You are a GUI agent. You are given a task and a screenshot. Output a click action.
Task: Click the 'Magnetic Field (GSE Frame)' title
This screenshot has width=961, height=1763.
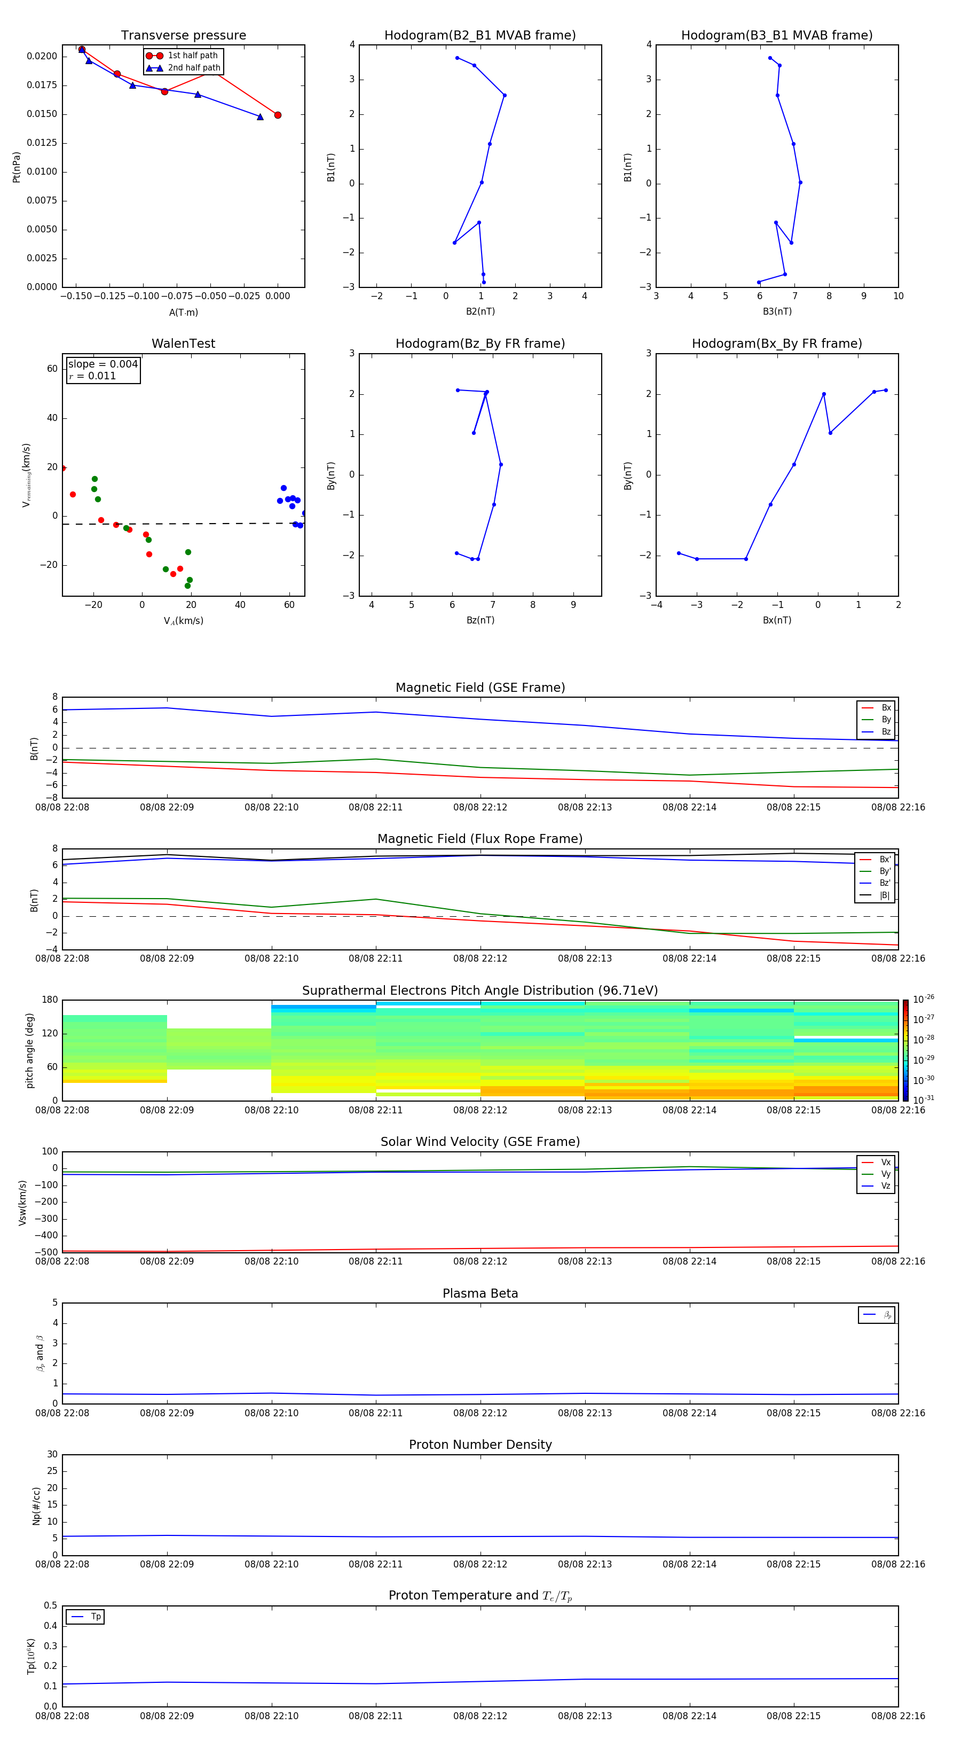480,688
